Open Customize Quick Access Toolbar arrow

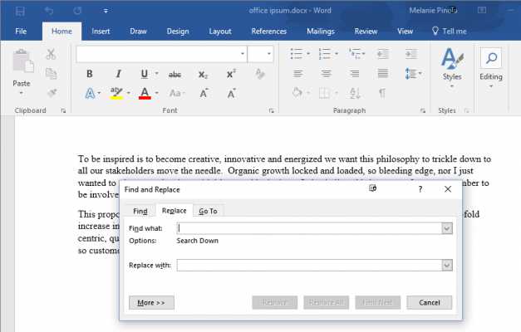point(106,12)
